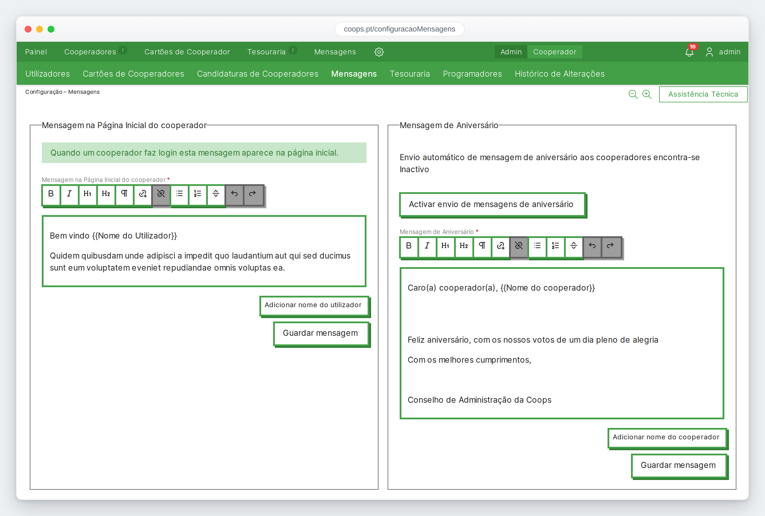Select the Mensagens configuration tab

[x=354, y=74]
